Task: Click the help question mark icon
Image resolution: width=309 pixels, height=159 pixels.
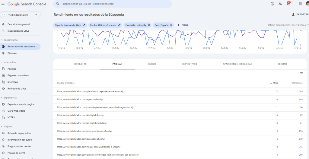Action: [272, 4]
